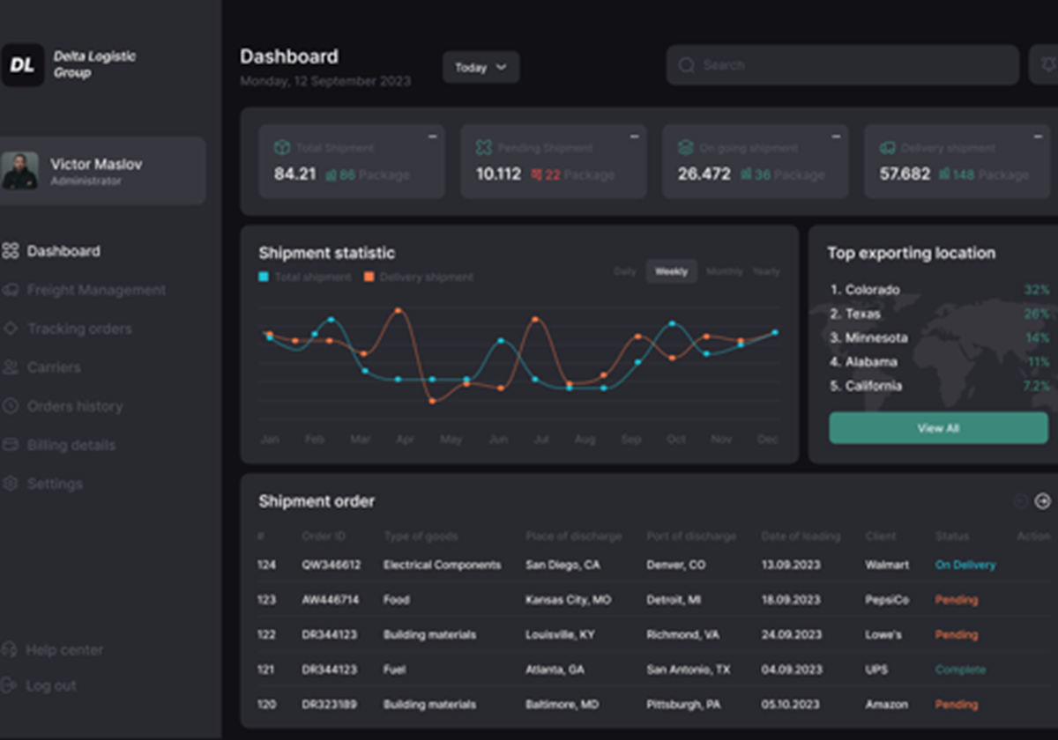The image size is (1058, 740).
Task: Collapse the Pending Shipment card
Action: 634,137
